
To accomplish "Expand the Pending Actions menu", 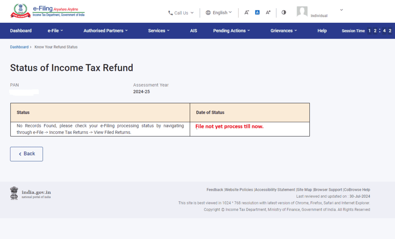I will (231, 30).
